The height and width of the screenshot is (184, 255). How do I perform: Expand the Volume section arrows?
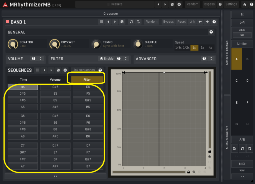pos(40,59)
